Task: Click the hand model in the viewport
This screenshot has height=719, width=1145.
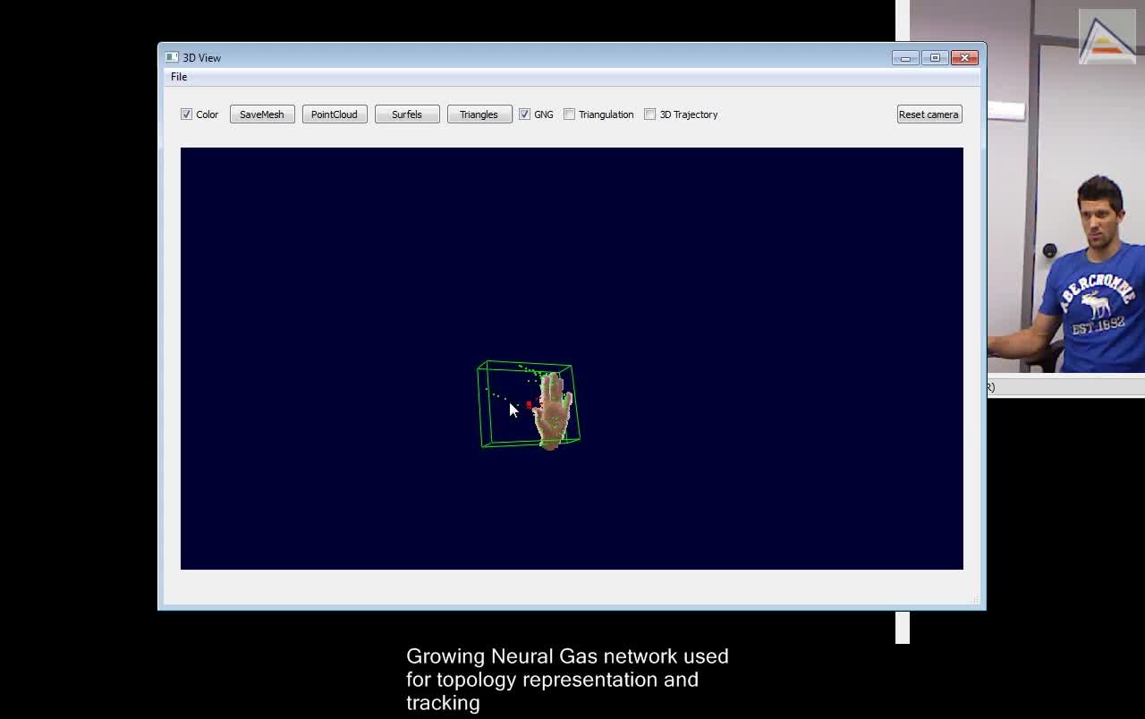Action: coord(554,413)
